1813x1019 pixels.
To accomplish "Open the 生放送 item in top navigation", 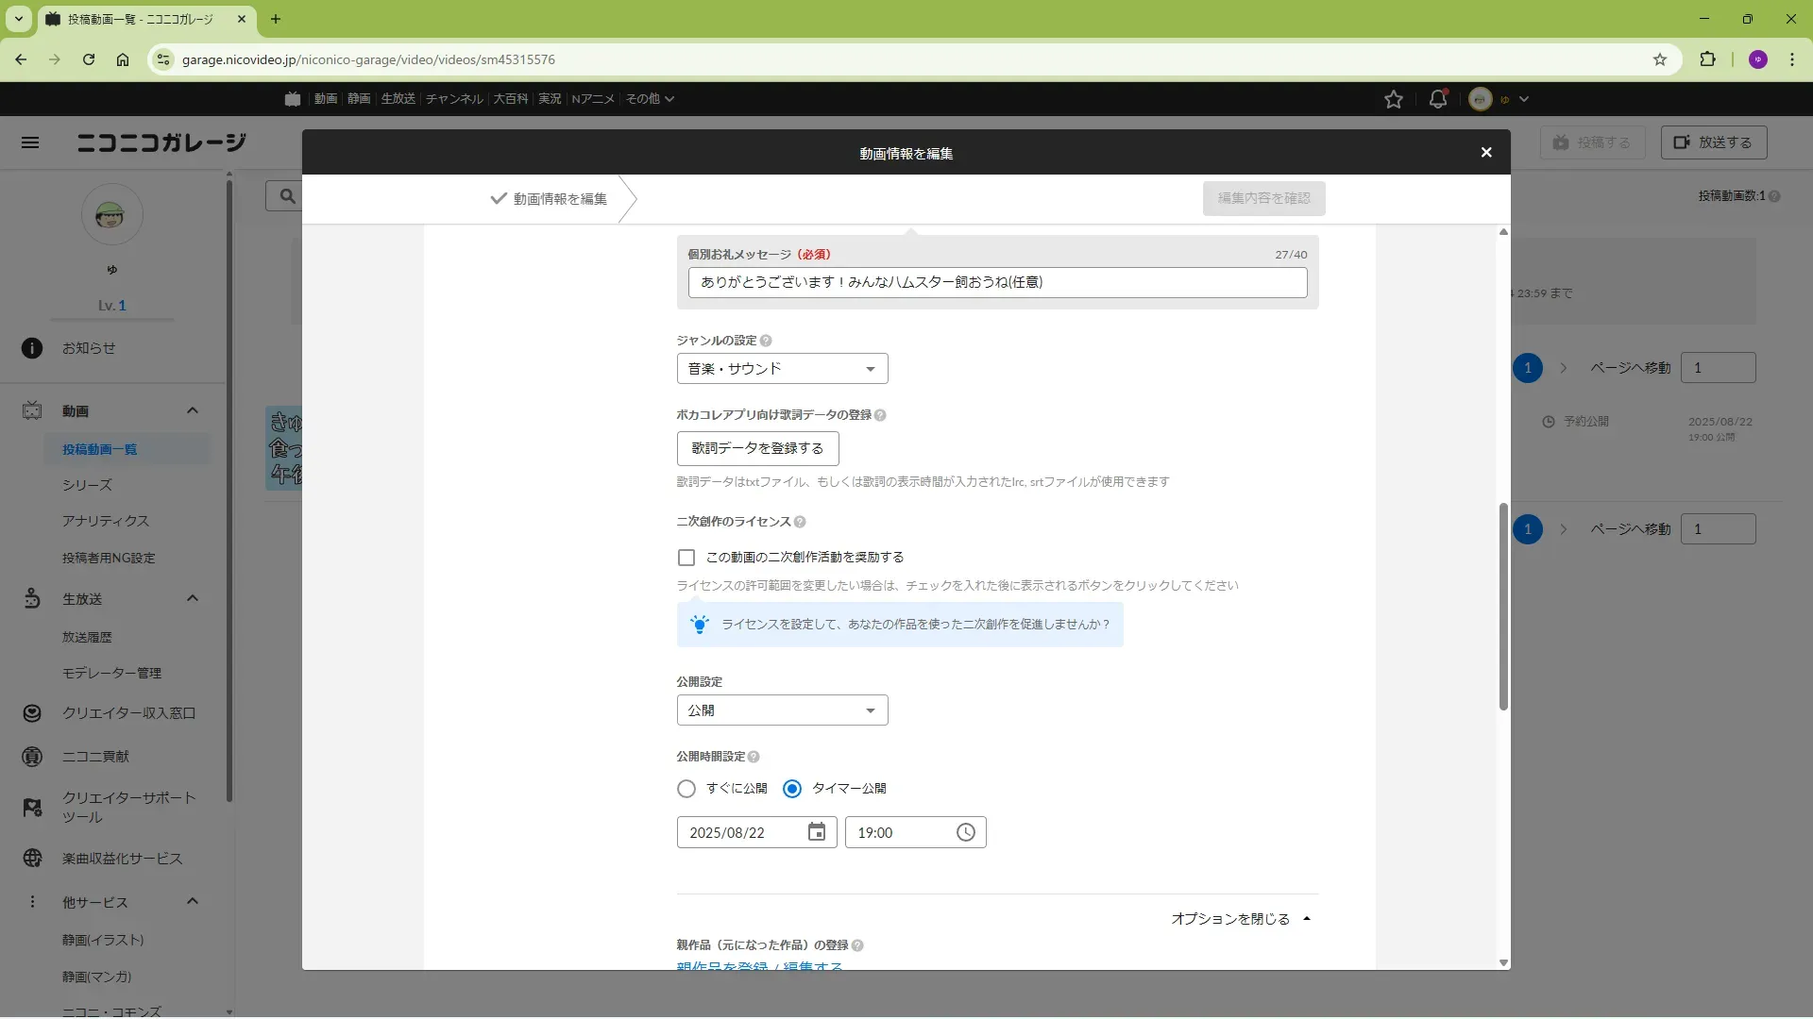I will (x=398, y=99).
